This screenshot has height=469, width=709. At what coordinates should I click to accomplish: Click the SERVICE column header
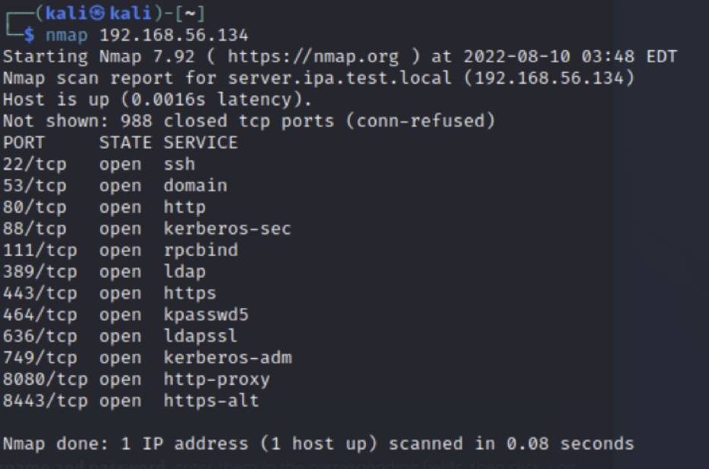pyautogui.click(x=200, y=143)
